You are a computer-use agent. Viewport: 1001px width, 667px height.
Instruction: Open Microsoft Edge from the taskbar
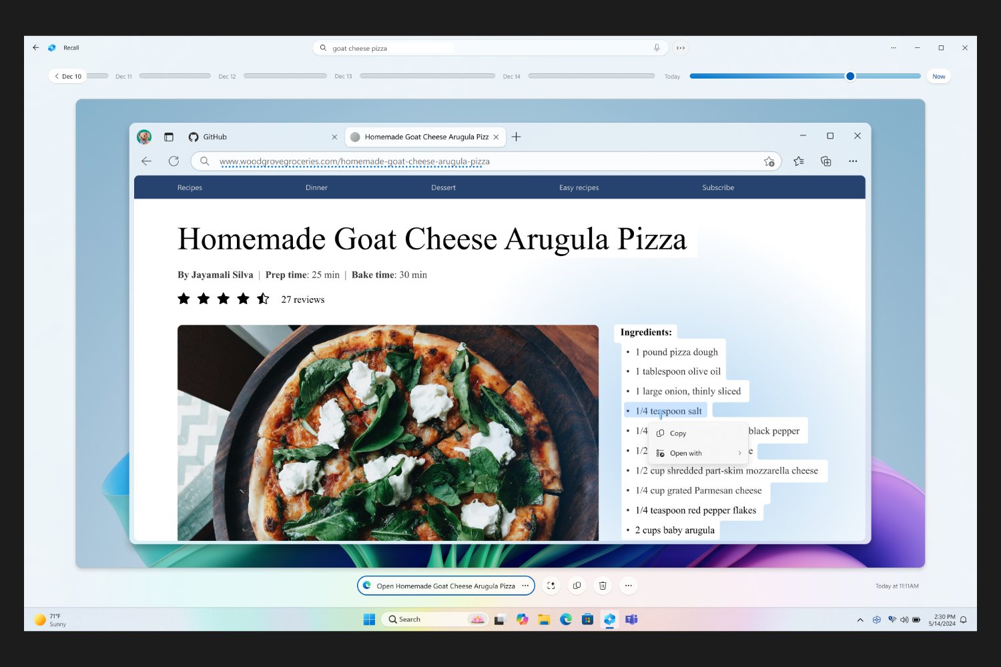[x=566, y=620]
